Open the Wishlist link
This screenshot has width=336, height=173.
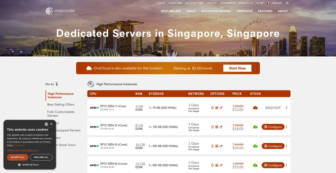click(x=212, y=3)
